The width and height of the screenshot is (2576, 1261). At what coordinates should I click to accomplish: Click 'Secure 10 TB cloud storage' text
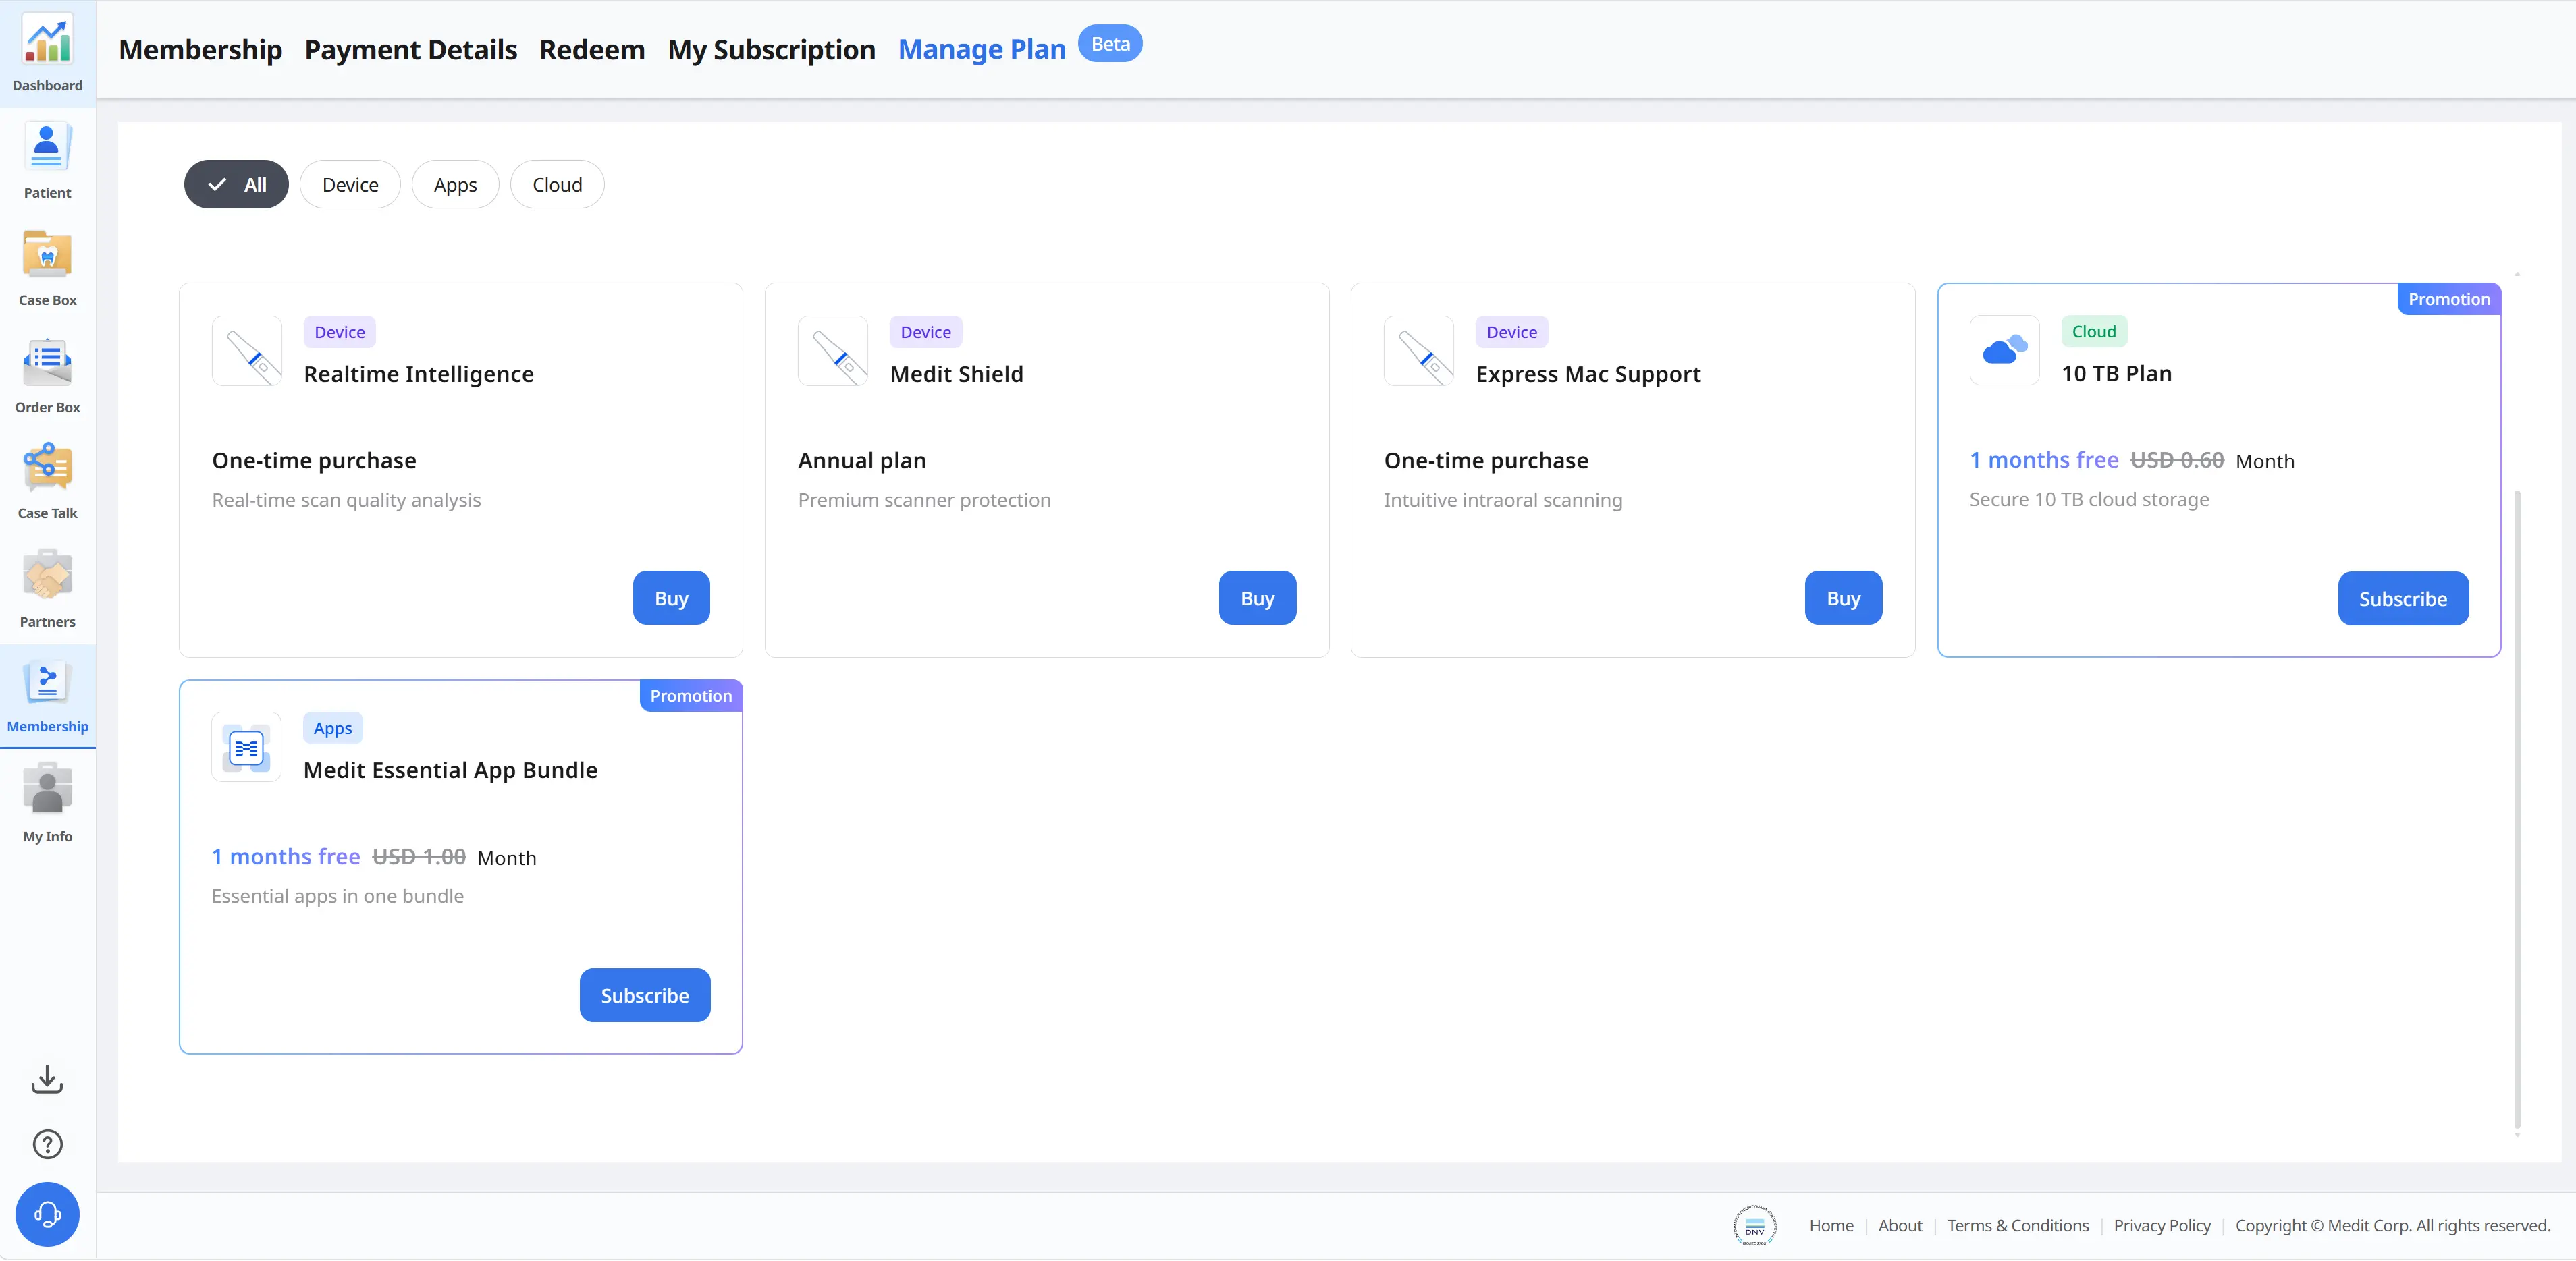pyautogui.click(x=2089, y=499)
